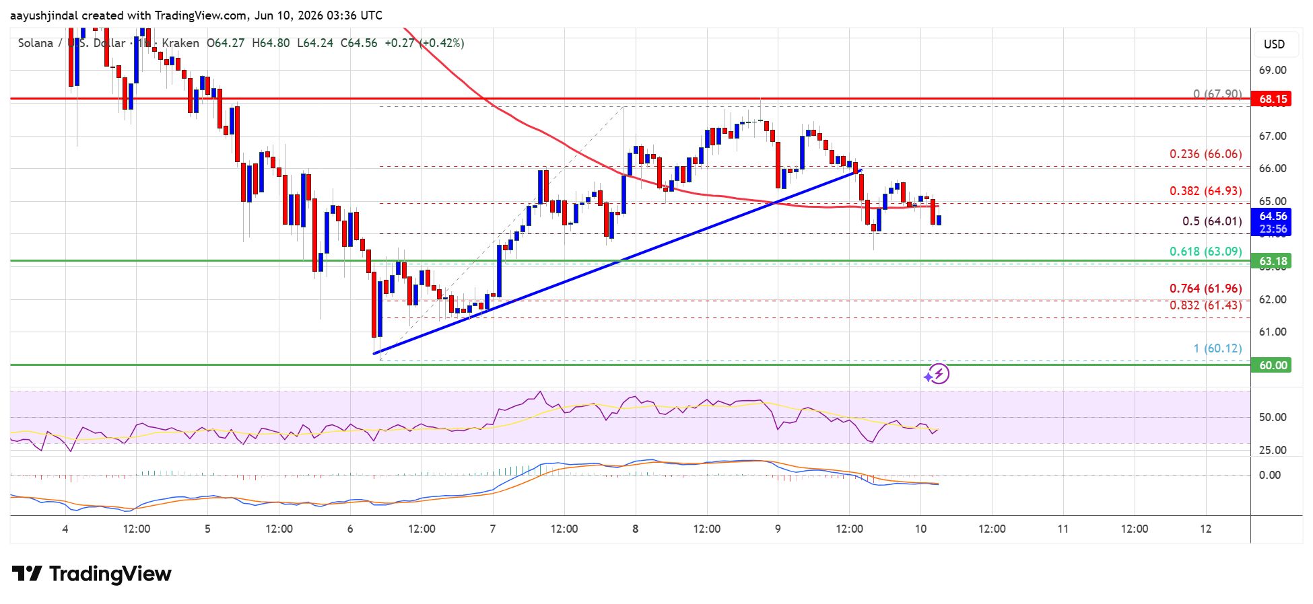Click the red 68.15 price label

tap(1271, 99)
